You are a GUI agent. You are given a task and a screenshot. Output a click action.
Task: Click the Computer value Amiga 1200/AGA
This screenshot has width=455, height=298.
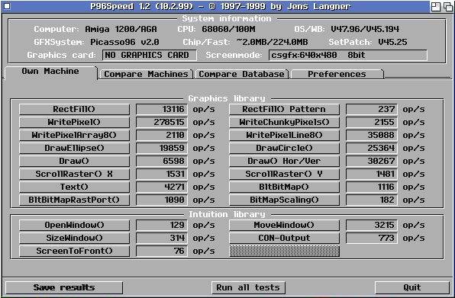coord(121,29)
